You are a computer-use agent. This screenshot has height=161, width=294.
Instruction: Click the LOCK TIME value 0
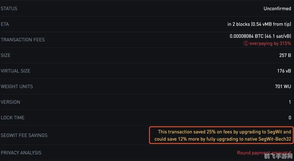pos(290,118)
